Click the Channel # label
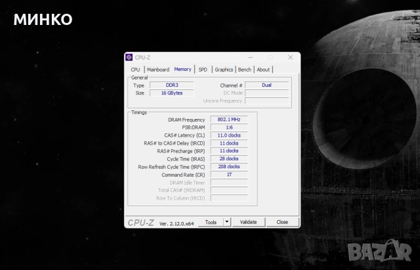The image size is (420, 270). (x=231, y=85)
